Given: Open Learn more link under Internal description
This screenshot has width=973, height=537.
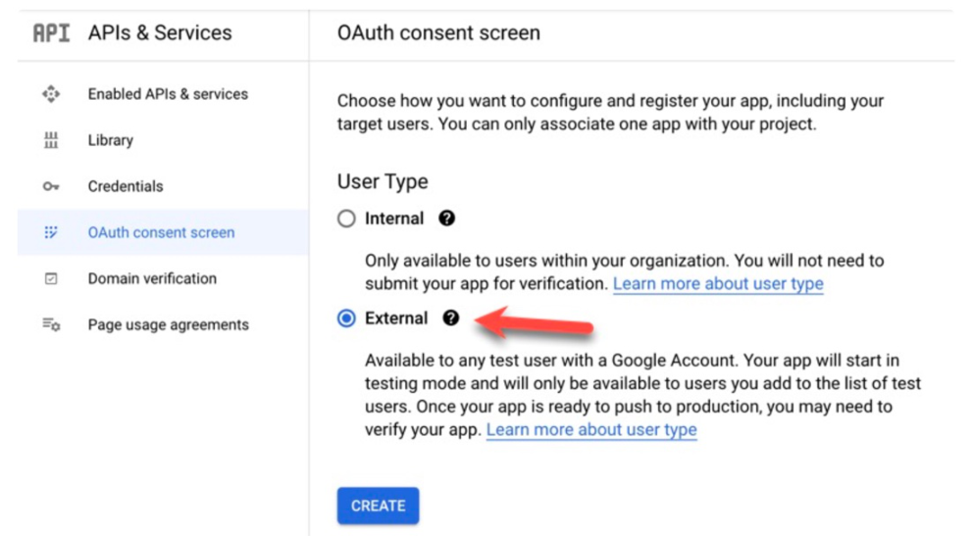Looking at the screenshot, I should click(718, 283).
